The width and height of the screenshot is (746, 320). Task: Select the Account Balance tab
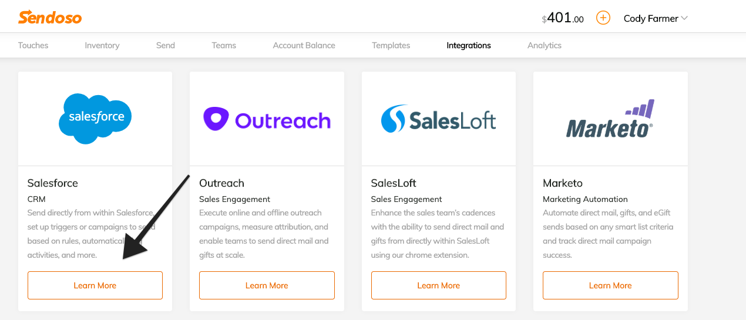[304, 45]
